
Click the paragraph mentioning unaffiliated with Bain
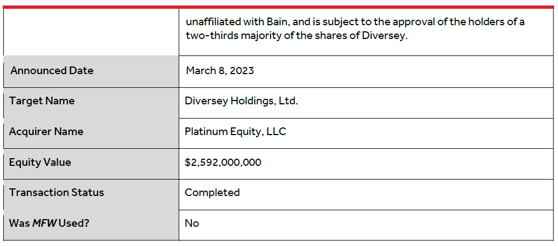point(355,29)
